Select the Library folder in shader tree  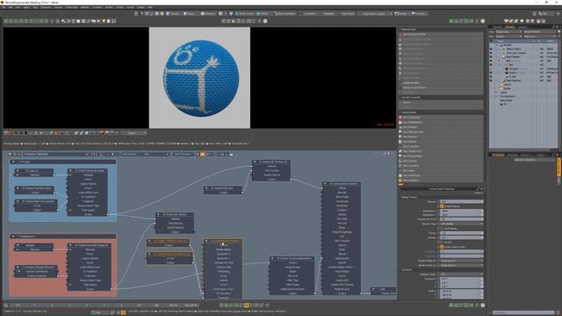(x=508, y=84)
